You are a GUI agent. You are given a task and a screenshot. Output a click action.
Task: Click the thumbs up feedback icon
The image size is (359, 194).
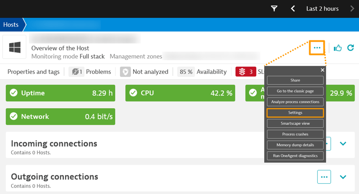(337, 48)
